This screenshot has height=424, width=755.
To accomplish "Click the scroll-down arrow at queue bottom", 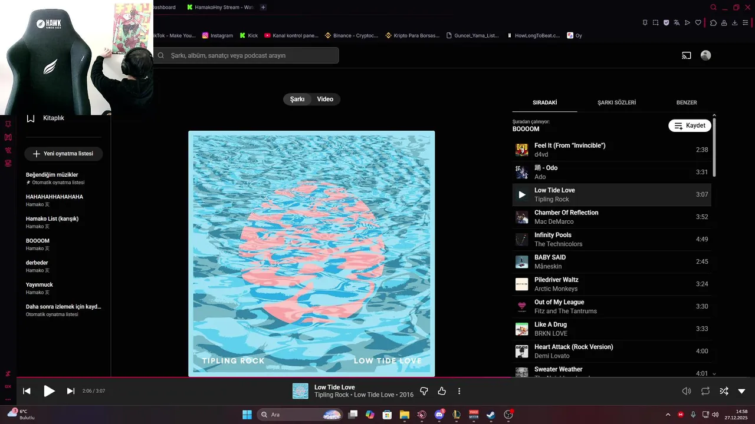I will (714, 373).
